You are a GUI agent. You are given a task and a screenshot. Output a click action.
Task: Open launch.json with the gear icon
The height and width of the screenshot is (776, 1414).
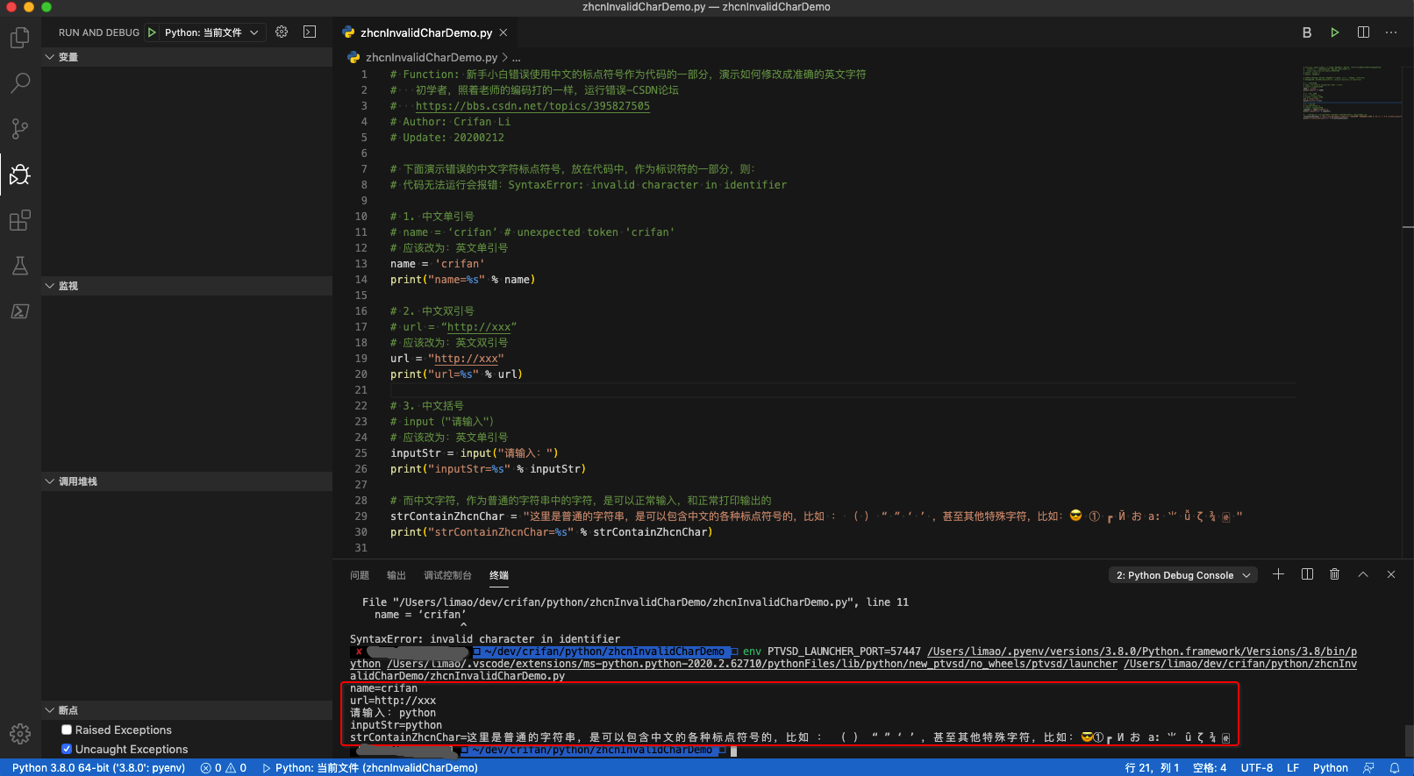point(282,32)
